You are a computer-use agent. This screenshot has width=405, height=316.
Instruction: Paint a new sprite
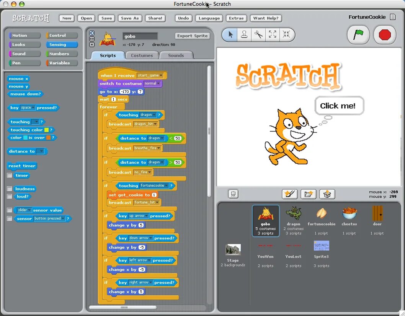point(289,194)
